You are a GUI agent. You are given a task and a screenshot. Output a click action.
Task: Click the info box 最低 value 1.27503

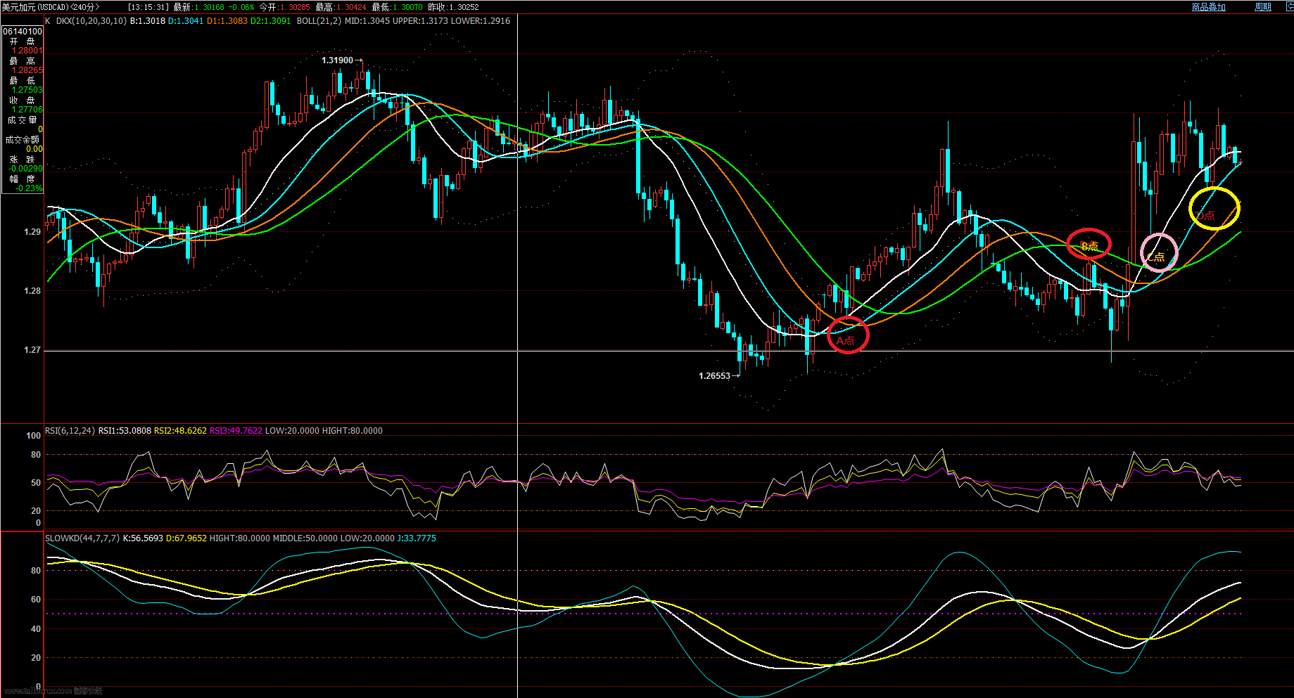27,90
